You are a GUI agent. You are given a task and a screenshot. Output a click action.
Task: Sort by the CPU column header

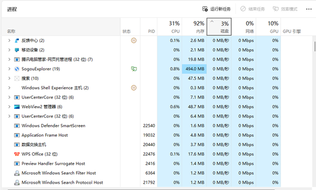[x=170, y=27]
